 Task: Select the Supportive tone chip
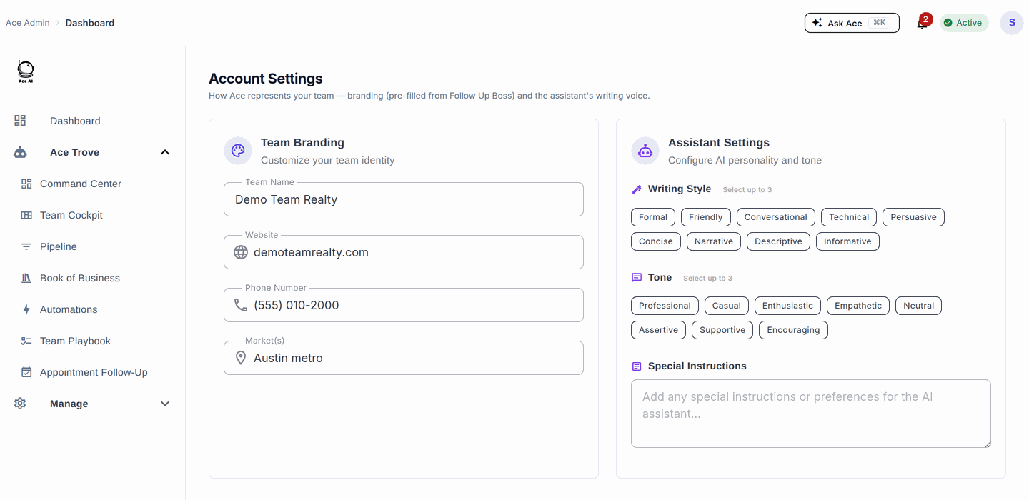(x=722, y=330)
